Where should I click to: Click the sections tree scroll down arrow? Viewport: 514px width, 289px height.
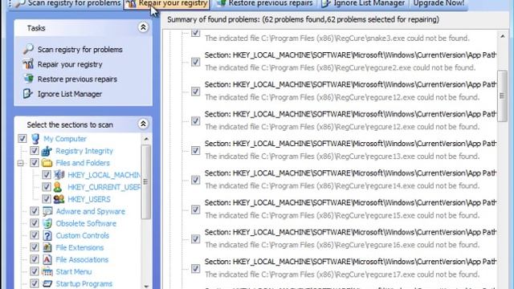tap(146, 286)
